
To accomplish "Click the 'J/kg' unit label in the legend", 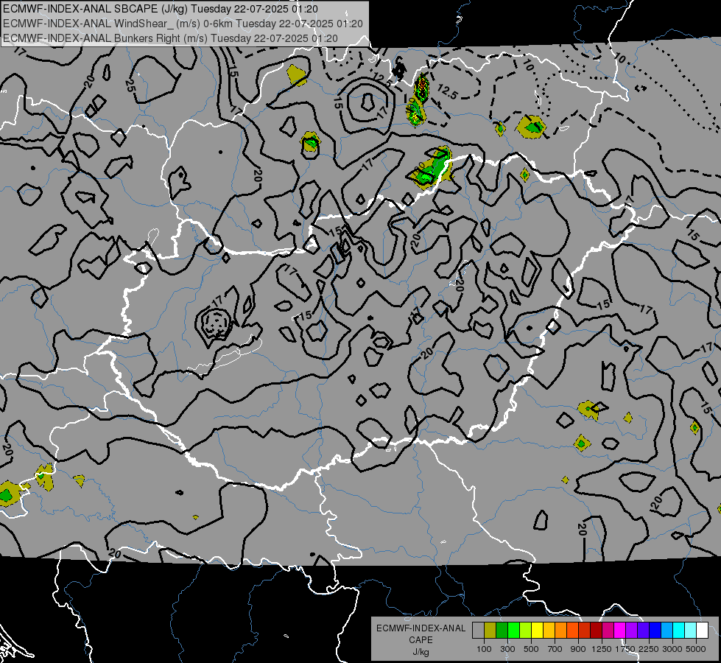I will pyautogui.click(x=421, y=652).
